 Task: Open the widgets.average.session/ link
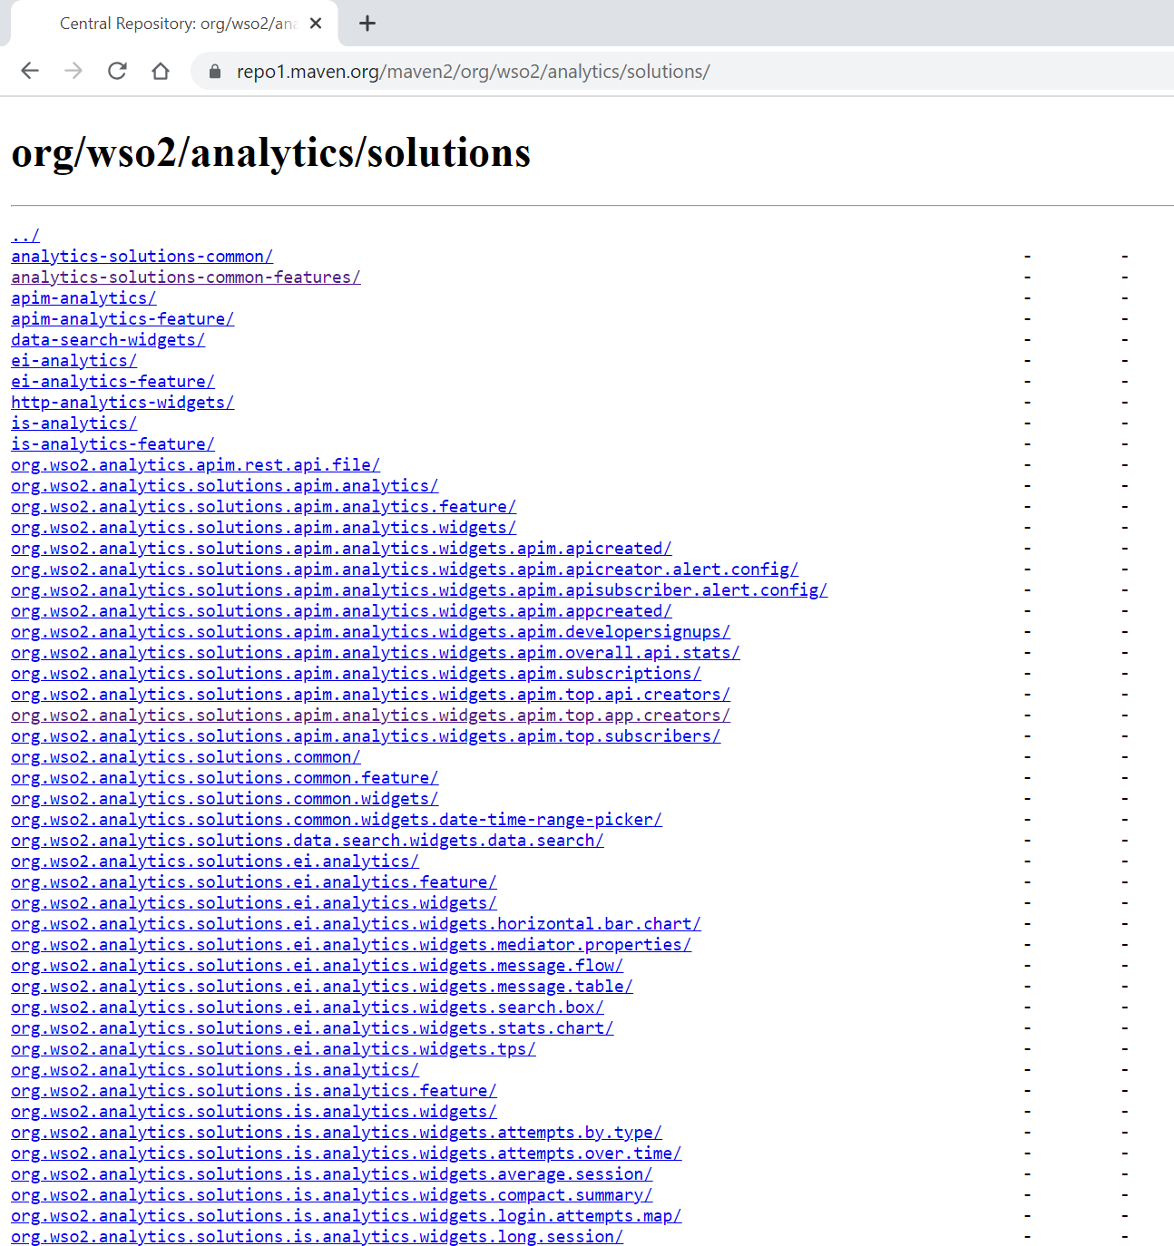coord(332,1174)
